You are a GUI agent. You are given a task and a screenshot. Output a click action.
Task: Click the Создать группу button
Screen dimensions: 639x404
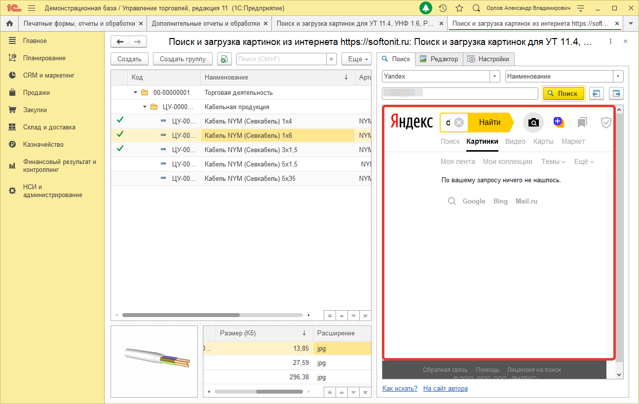183,59
